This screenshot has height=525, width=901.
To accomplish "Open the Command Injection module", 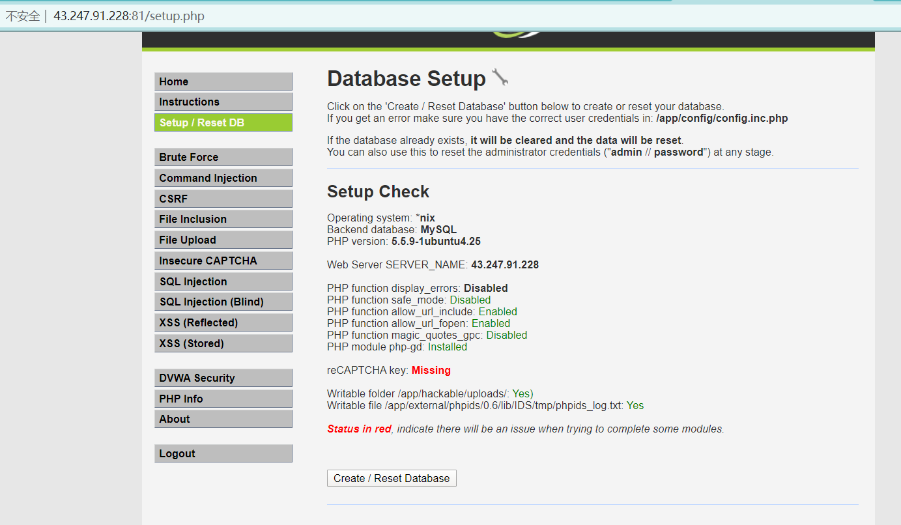I will coord(223,178).
